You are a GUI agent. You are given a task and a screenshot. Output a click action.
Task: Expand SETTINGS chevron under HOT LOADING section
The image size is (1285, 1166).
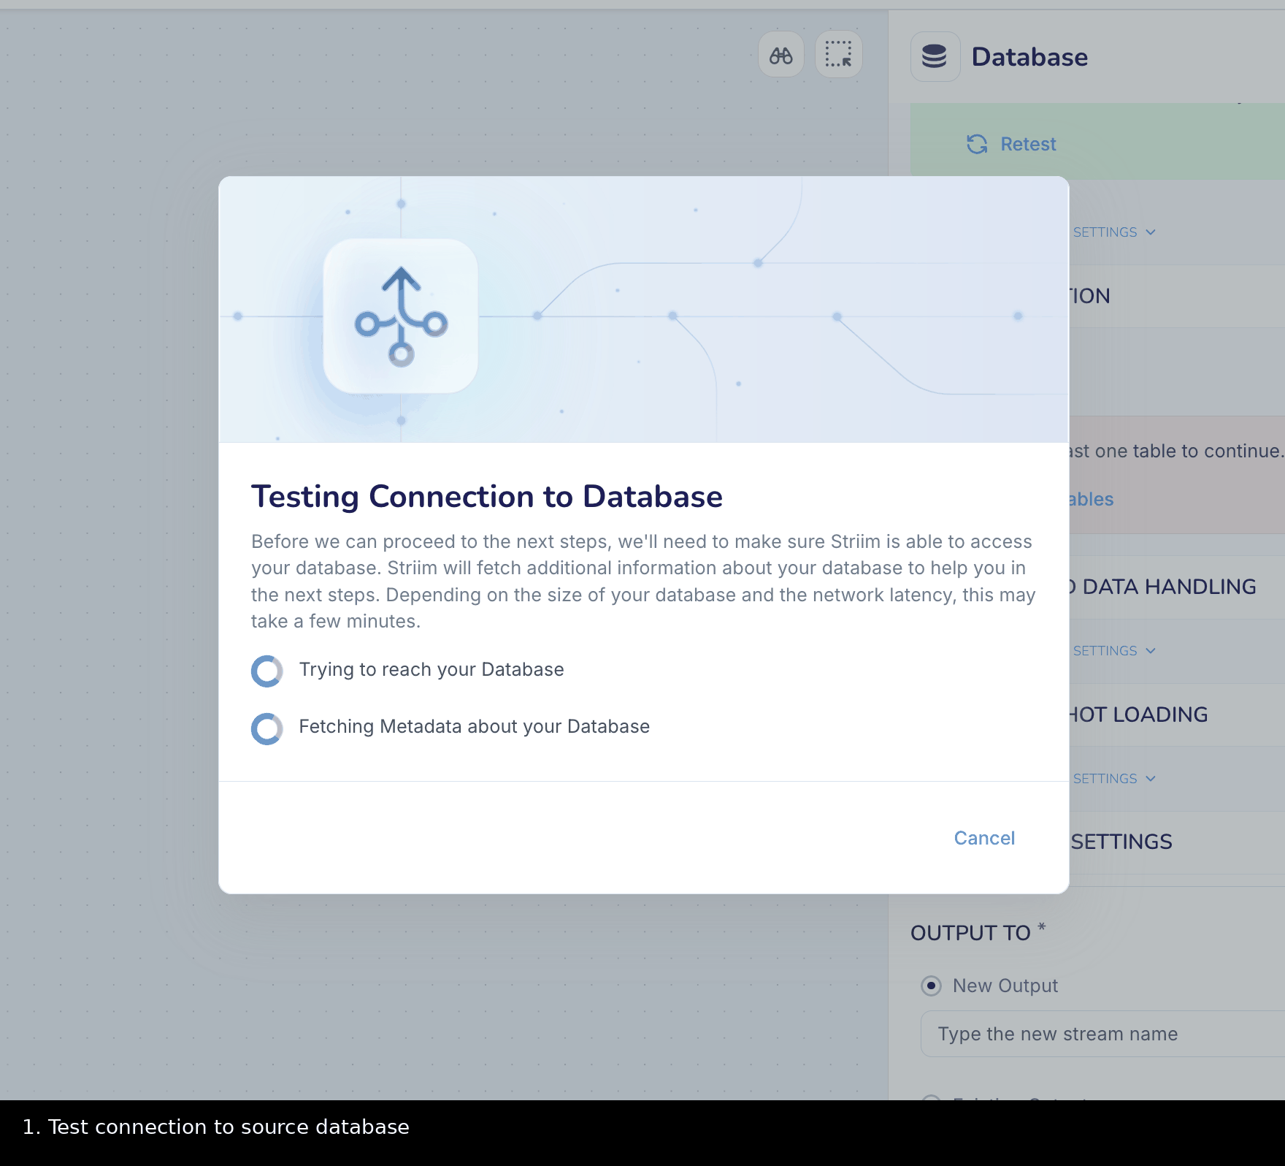1151,779
